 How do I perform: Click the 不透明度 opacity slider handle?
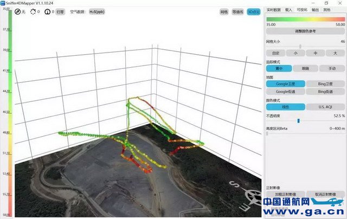point(298,120)
